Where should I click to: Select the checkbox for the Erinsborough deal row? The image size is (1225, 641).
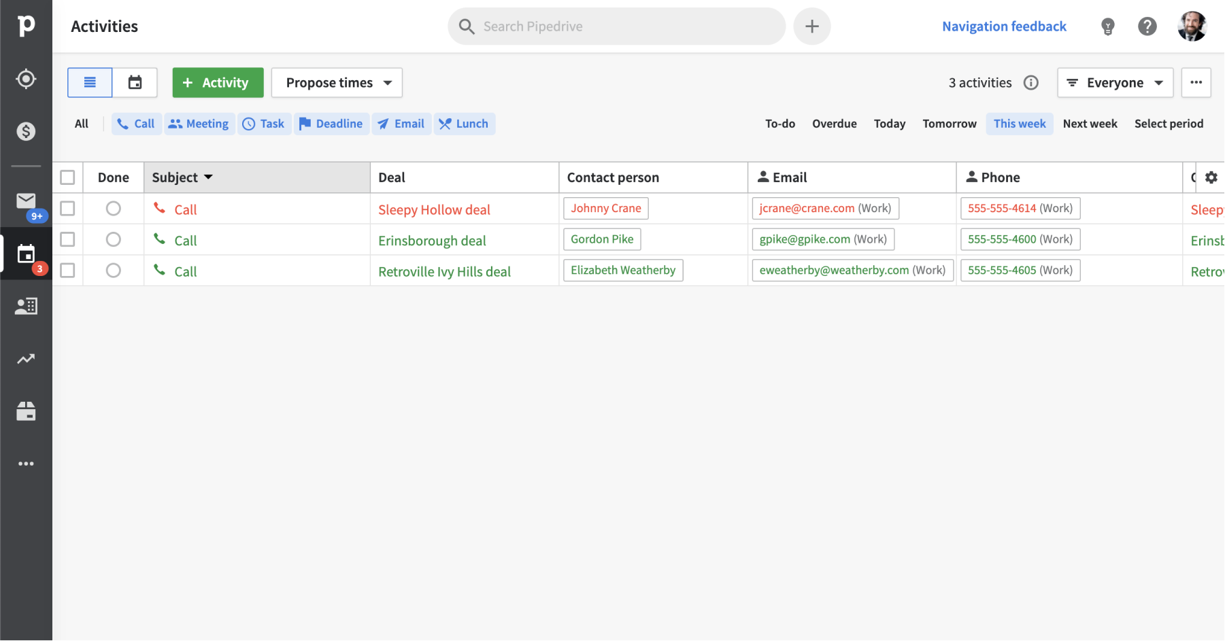67,239
